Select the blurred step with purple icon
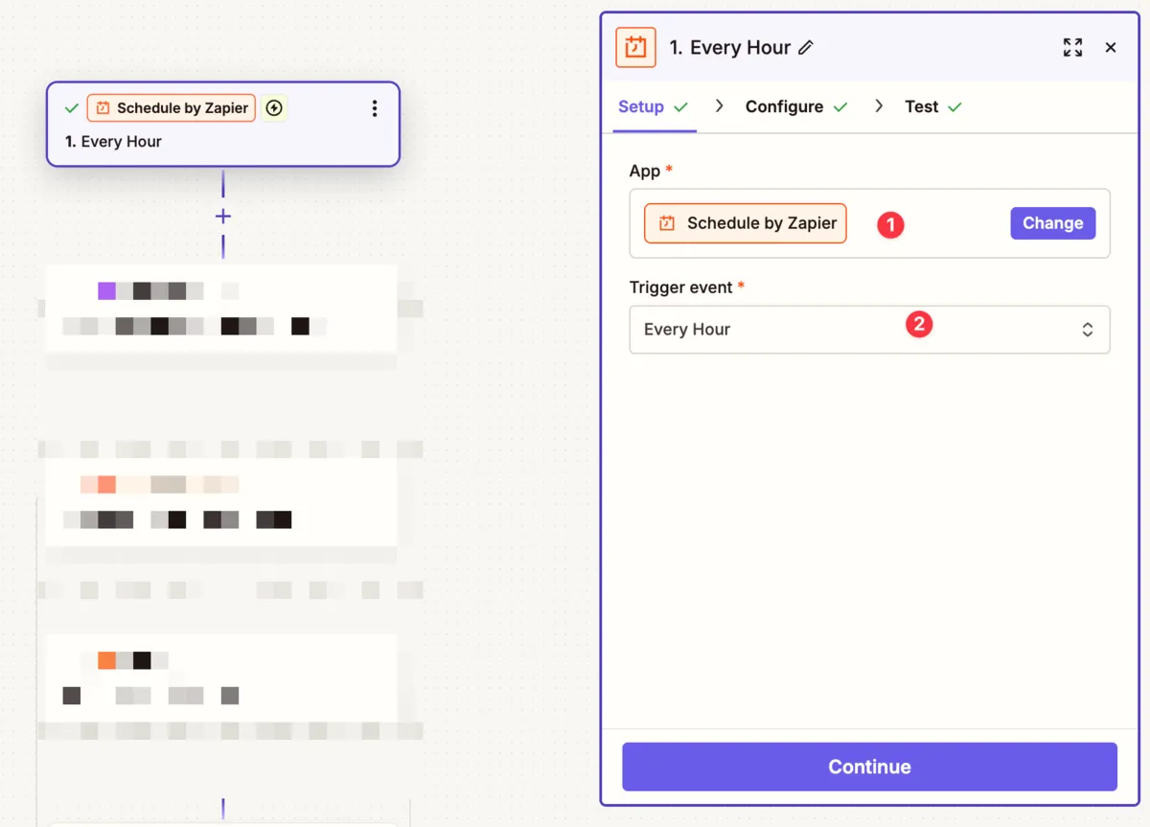The height and width of the screenshot is (827, 1150). click(221, 309)
